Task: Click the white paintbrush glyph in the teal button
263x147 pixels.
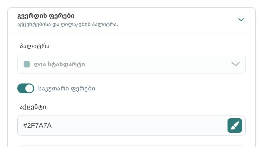Action: (x=235, y=126)
